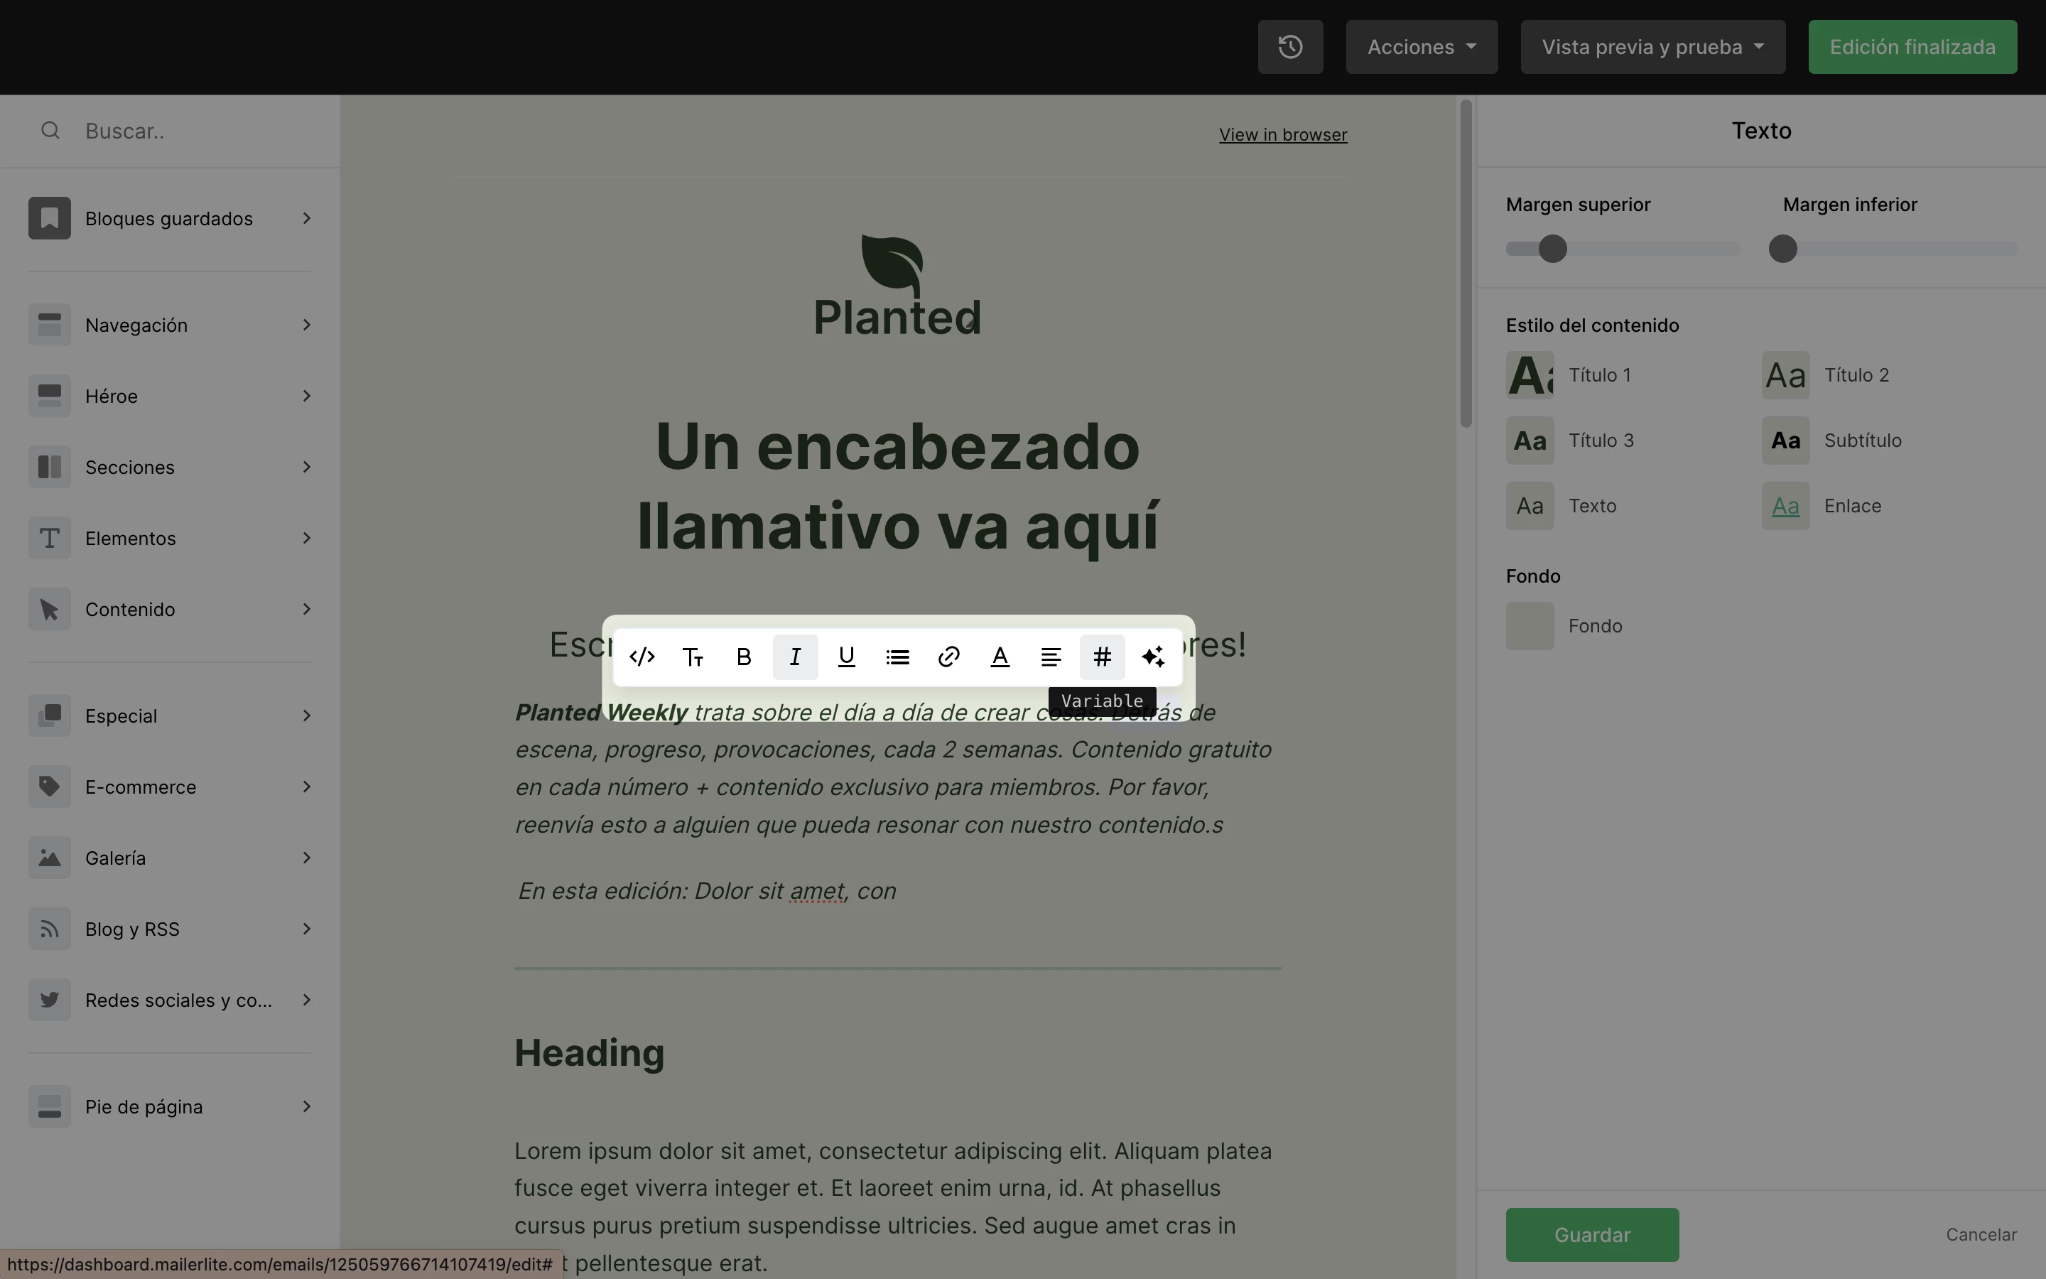Click the Fondo color swatch

pyautogui.click(x=1530, y=626)
